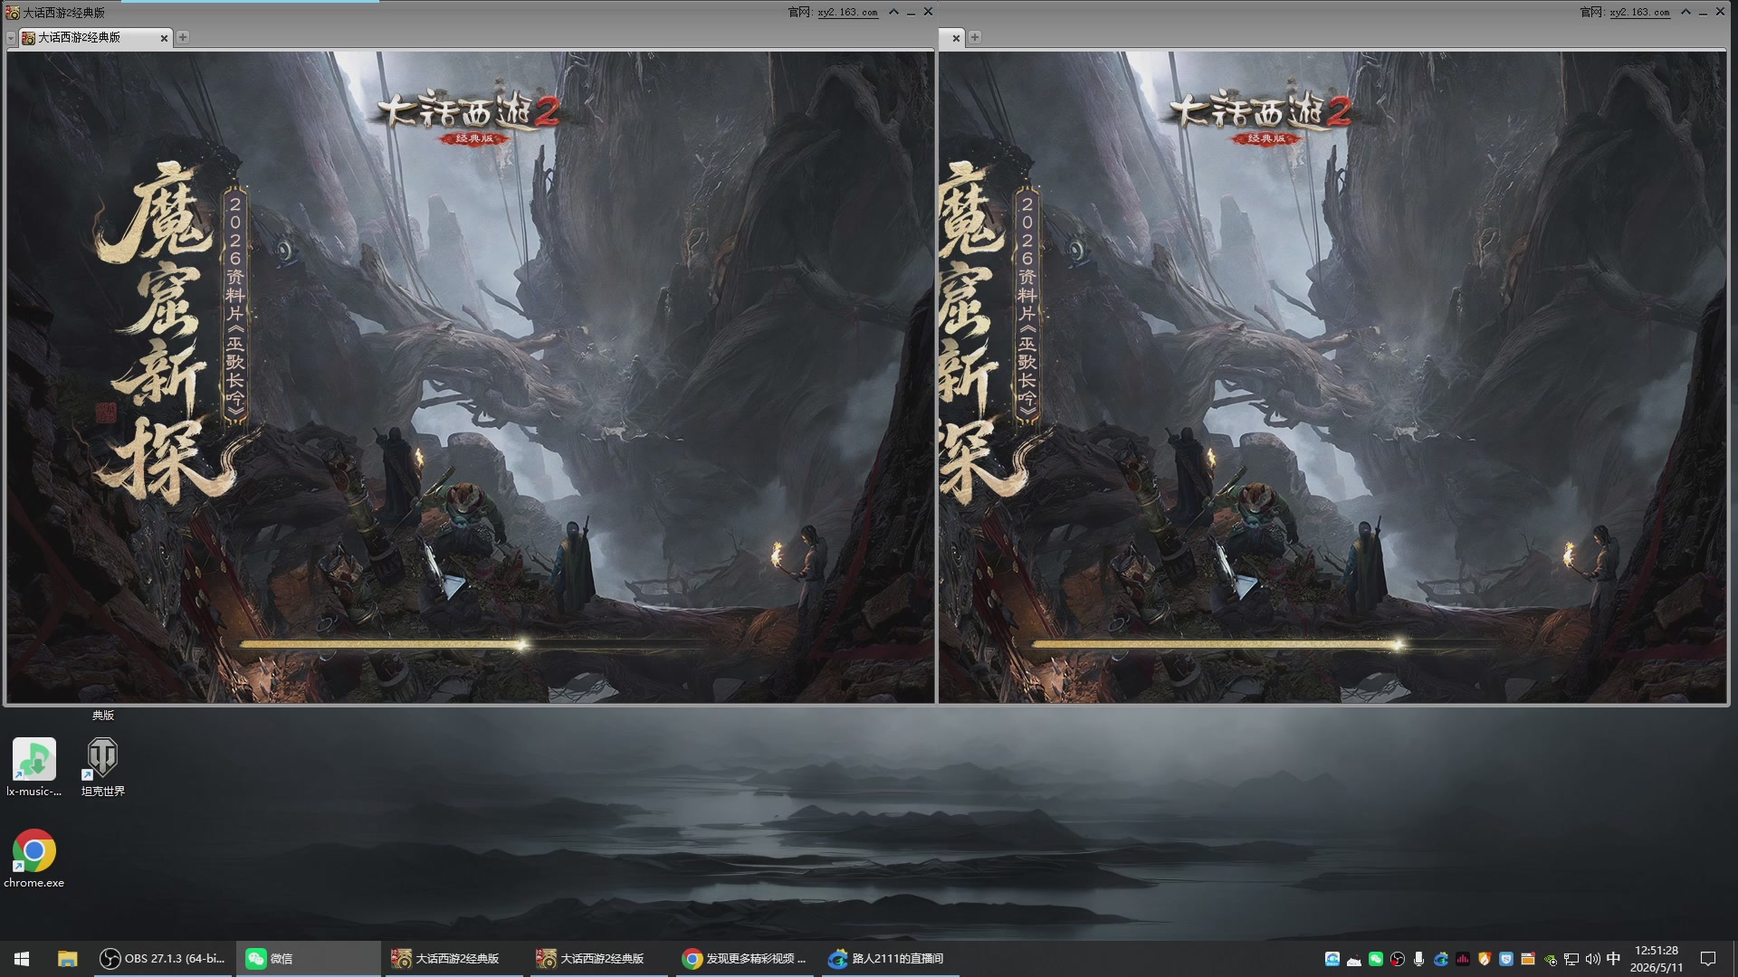Click the pink audio bars tray icon
This screenshot has height=977, width=1738.
[1463, 959]
